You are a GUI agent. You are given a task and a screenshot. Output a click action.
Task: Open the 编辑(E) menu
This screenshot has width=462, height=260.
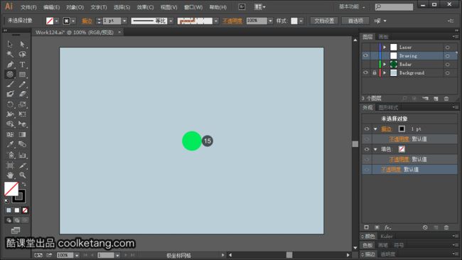pyautogui.click(x=51, y=7)
